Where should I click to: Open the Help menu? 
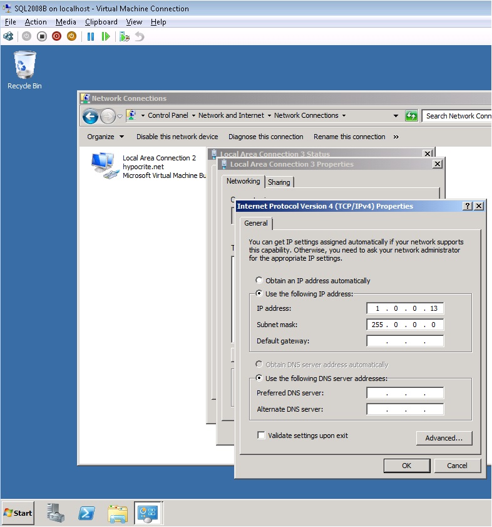click(158, 22)
